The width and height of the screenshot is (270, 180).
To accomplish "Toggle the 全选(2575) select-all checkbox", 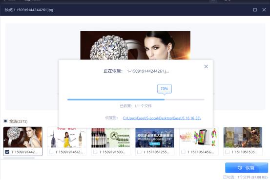I will (5, 121).
